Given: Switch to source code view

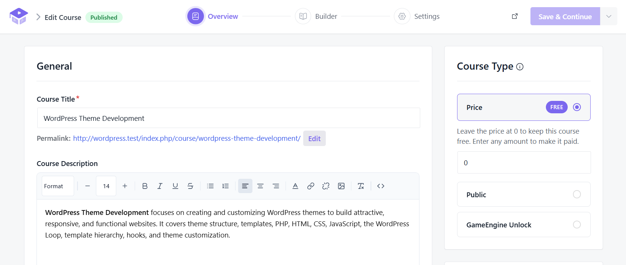Looking at the screenshot, I should pos(381,186).
